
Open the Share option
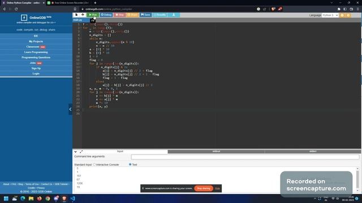click(x=132, y=15)
